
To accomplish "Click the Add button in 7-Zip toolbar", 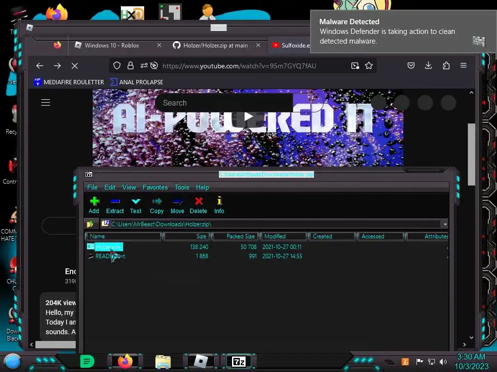I will (94, 205).
